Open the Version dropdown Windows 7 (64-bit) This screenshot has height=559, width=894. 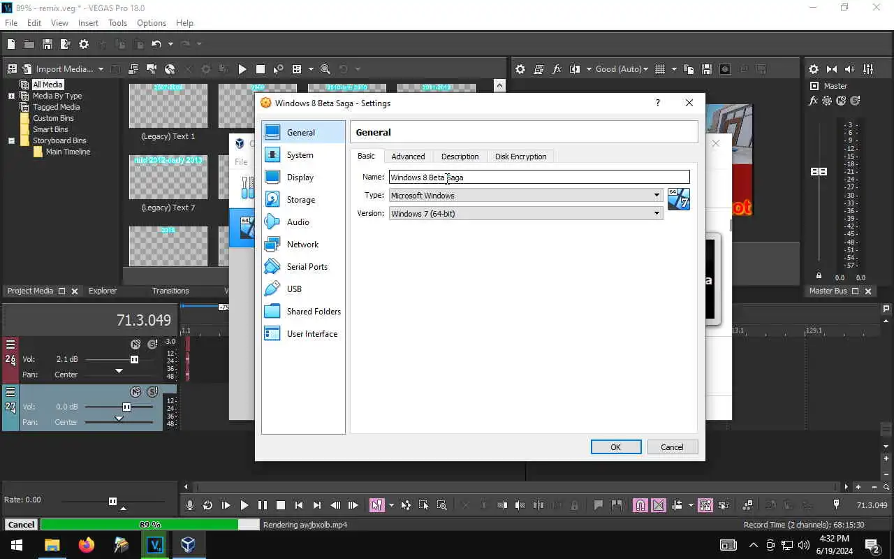click(525, 214)
